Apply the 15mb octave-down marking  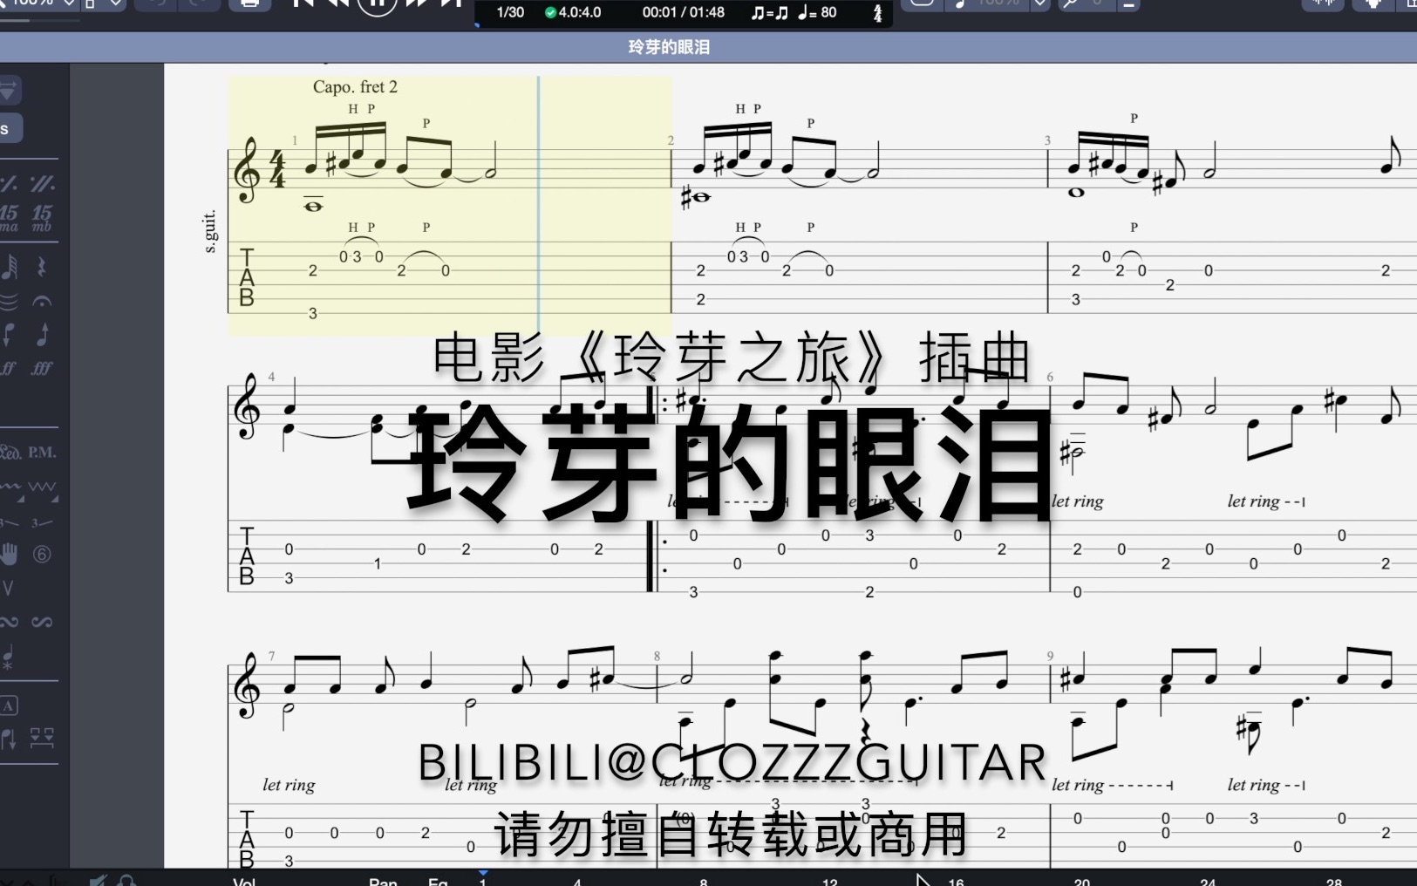[41, 217]
